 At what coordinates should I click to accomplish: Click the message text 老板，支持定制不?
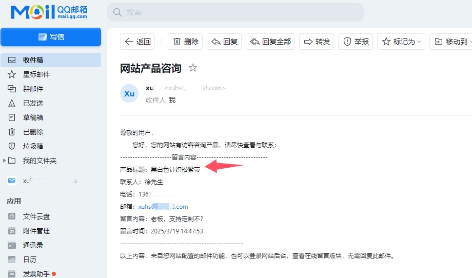tap(177, 219)
